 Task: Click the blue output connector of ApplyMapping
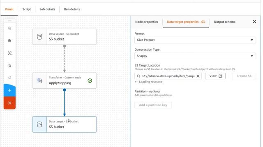(x=65, y=90)
